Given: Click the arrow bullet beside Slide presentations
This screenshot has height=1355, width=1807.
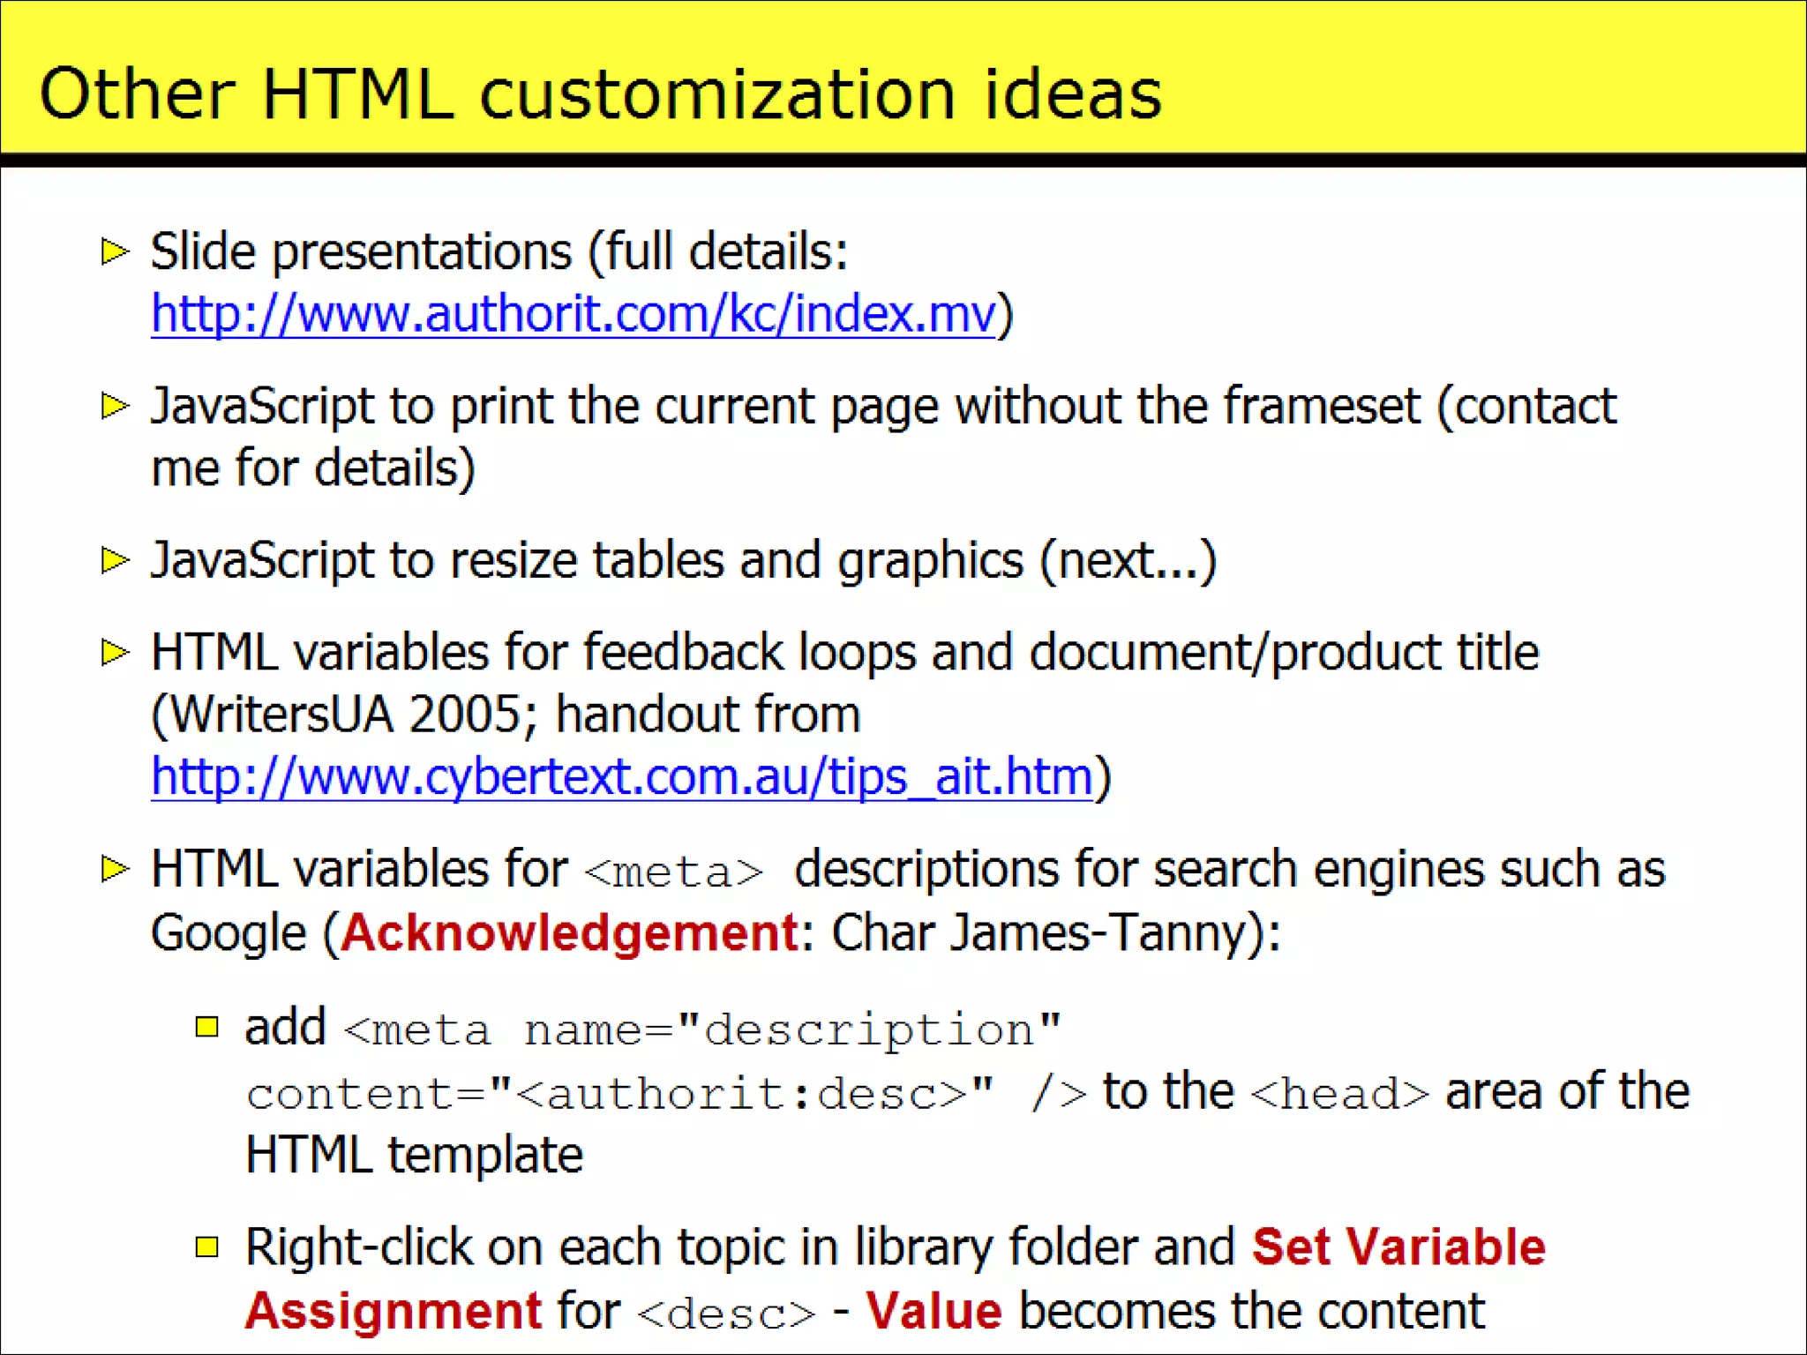Looking at the screenshot, I should [x=115, y=251].
